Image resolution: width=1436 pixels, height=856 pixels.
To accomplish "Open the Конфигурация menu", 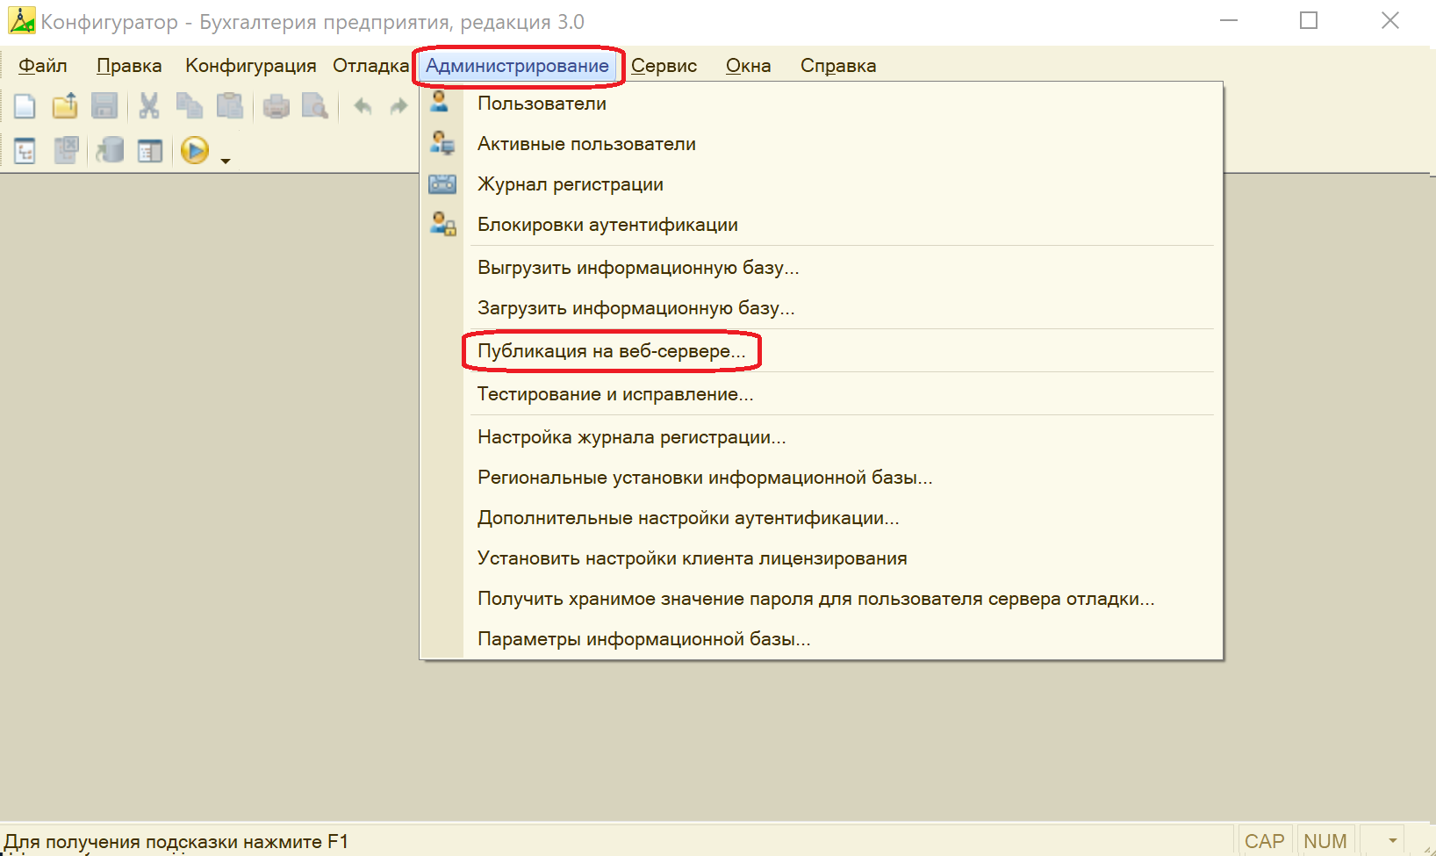I will pos(250,66).
